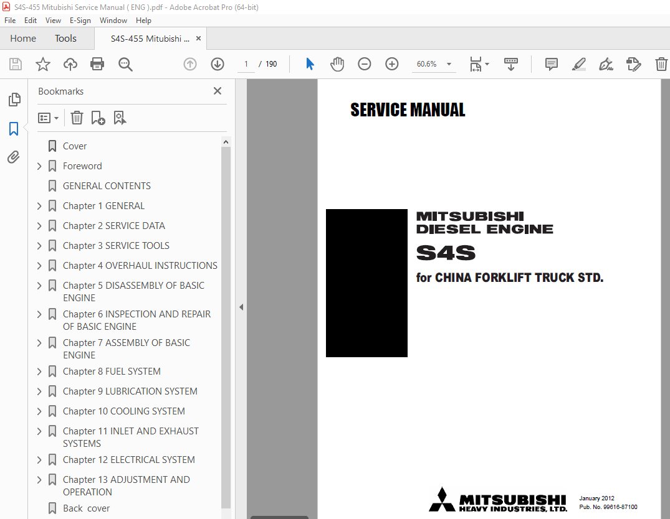670x519 pixels.
Task: Print the document with printer icon
Action: (97, 64)
